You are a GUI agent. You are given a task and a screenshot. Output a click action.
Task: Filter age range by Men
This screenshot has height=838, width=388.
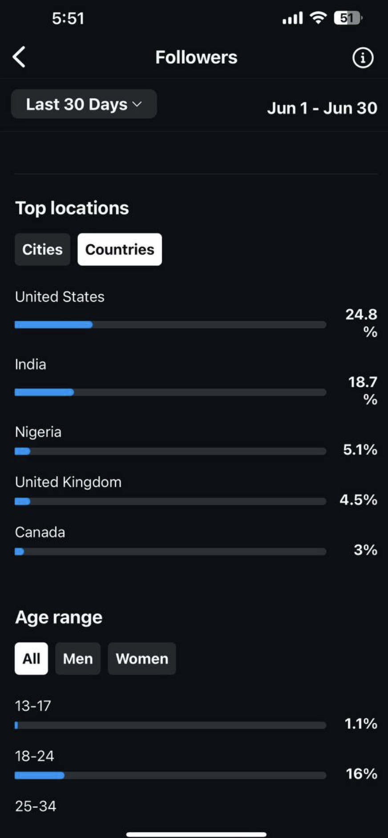tap(78, 659)
